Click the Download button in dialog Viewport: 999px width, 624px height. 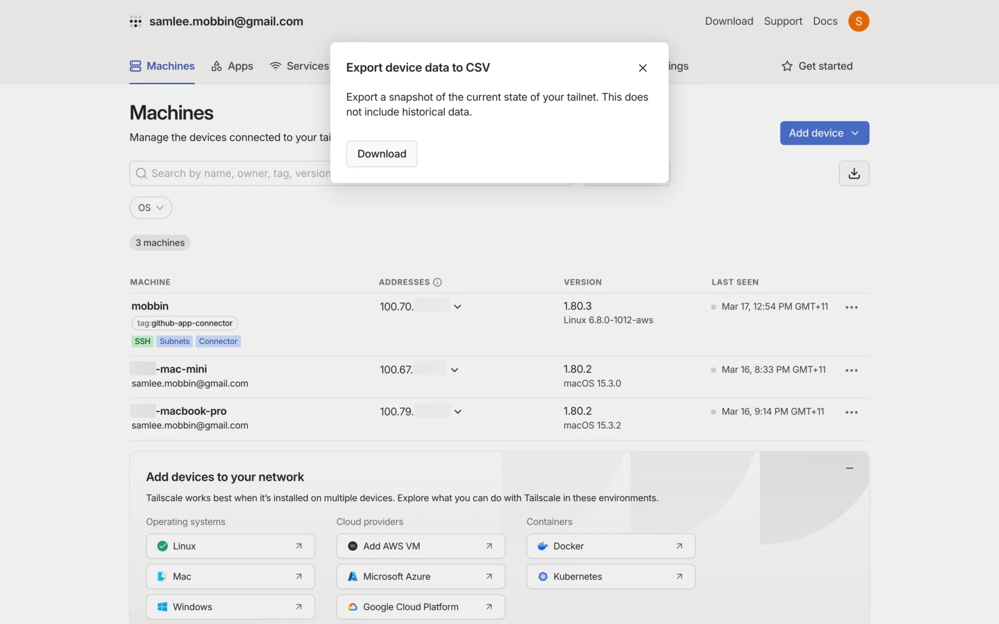(381, 154)
